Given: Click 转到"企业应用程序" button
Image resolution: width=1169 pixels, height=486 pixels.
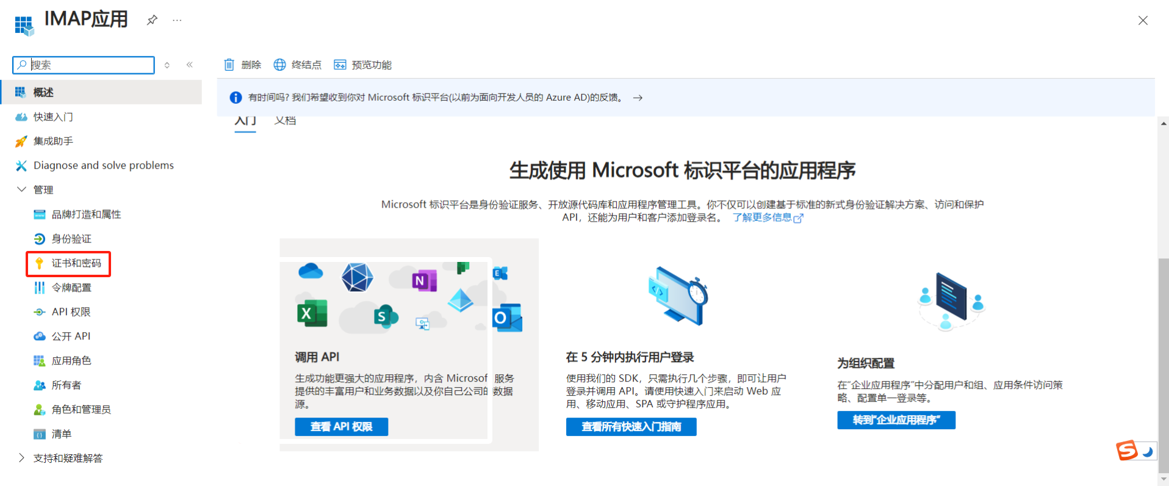Looking at the screenshot, I should pos(896,420).
